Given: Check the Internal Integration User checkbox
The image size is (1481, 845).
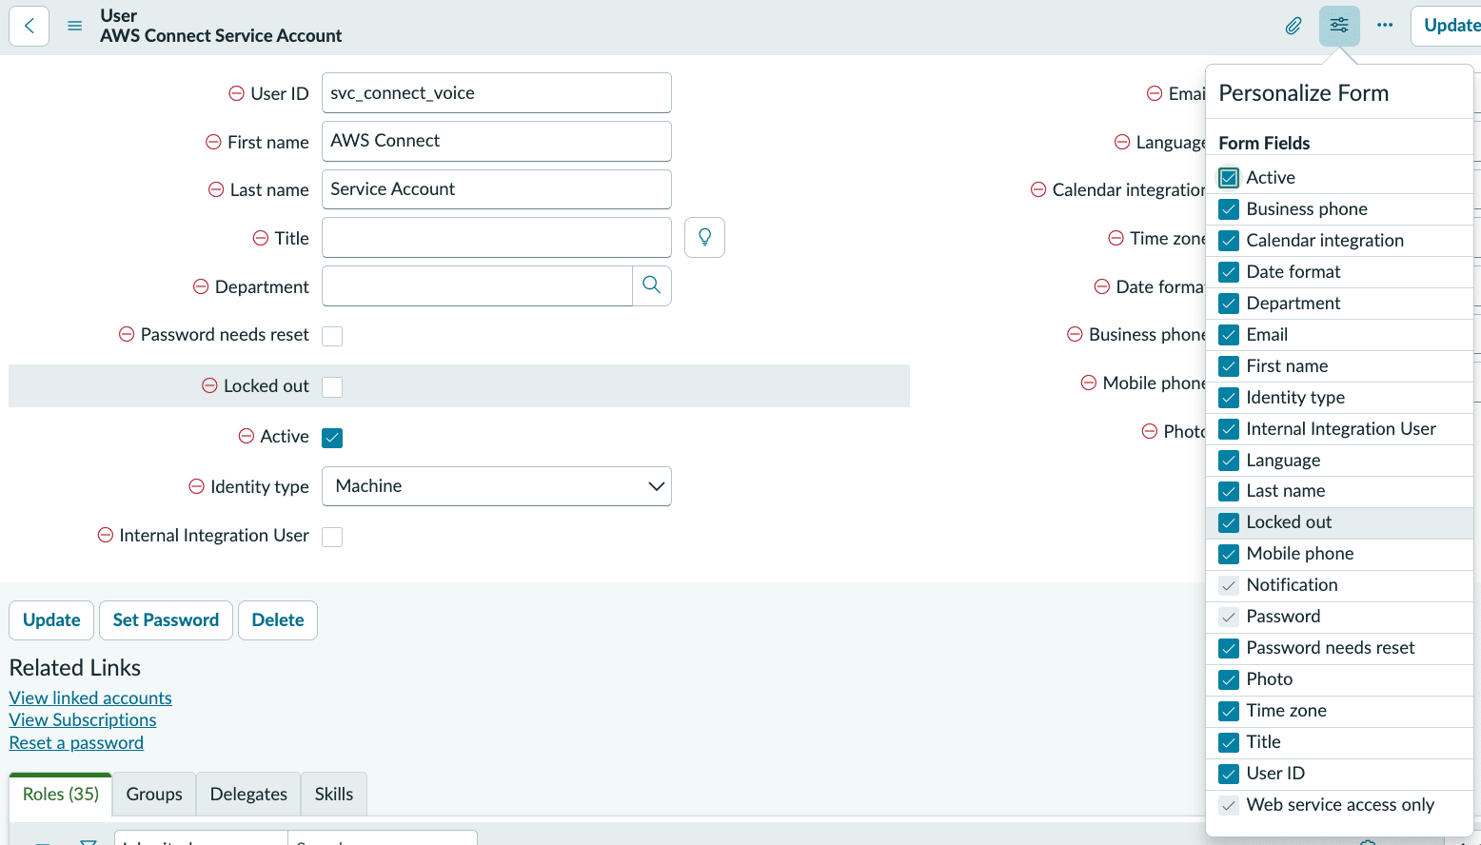Looking at the screenshot, I should coord(332,537).
